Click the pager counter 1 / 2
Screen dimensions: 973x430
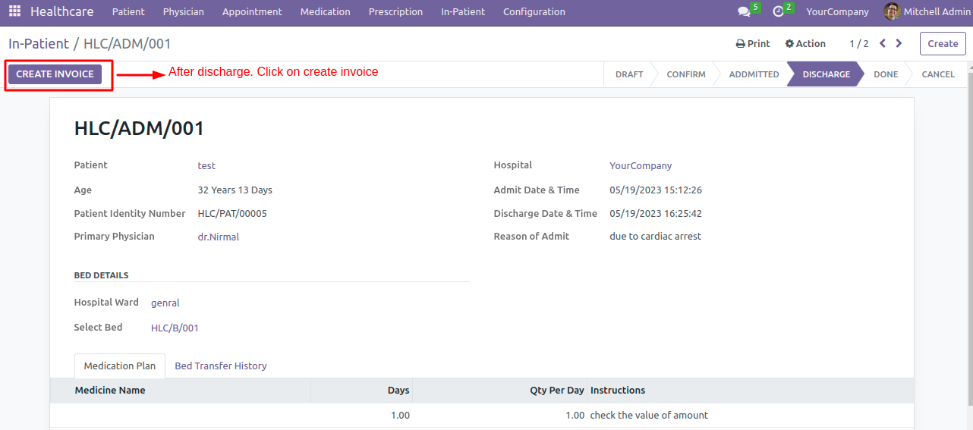(859, 43)
